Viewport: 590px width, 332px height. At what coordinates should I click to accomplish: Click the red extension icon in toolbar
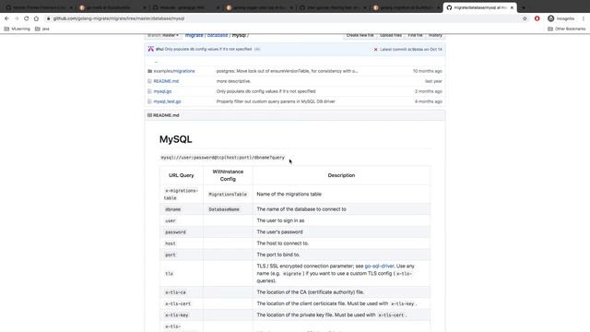[537, 18]
